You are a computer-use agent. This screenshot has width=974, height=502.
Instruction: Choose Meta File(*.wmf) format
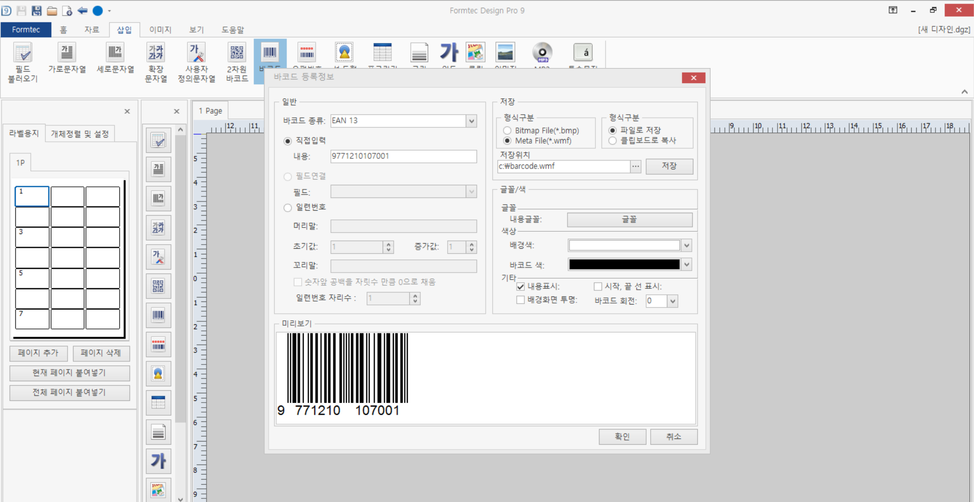(507, 141)
